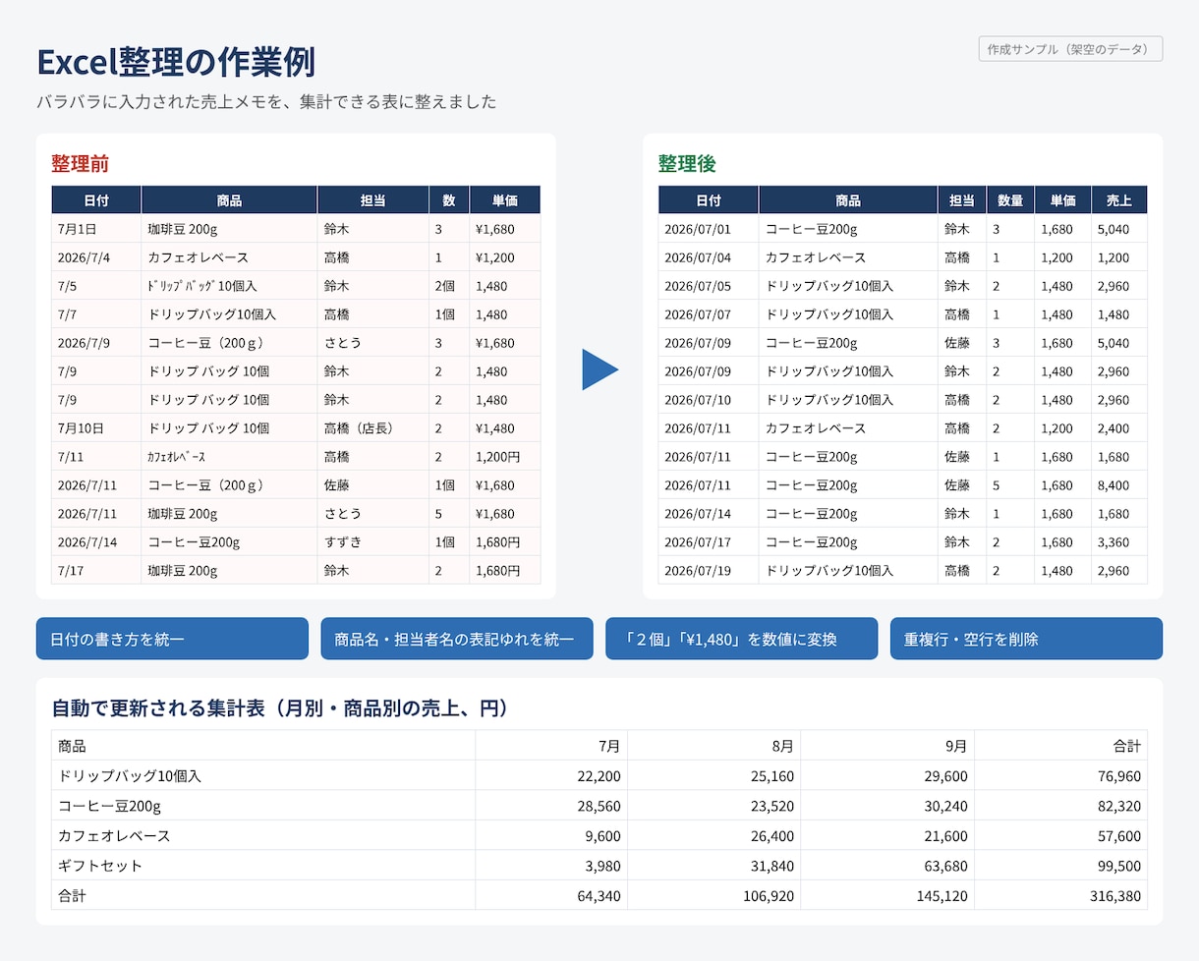Click the 2026/7/4 date cell
This screenshot has height=961, width=1199.
coord(96,257)
